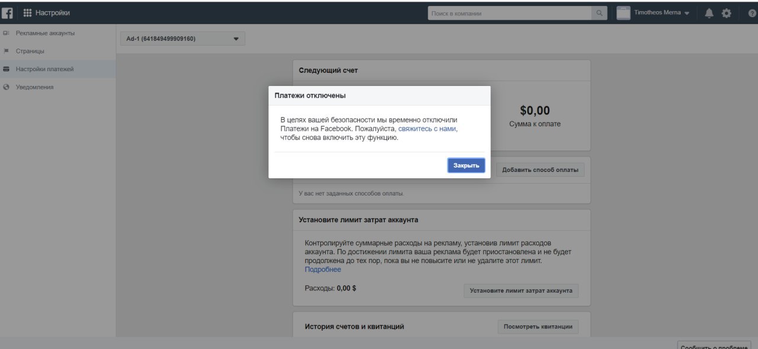Open the grid menu icon beside Настройки

pos(27,13)
